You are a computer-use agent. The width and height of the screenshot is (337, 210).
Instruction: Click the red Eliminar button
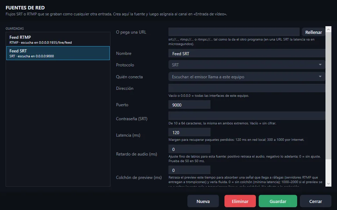tap(240, 201)
